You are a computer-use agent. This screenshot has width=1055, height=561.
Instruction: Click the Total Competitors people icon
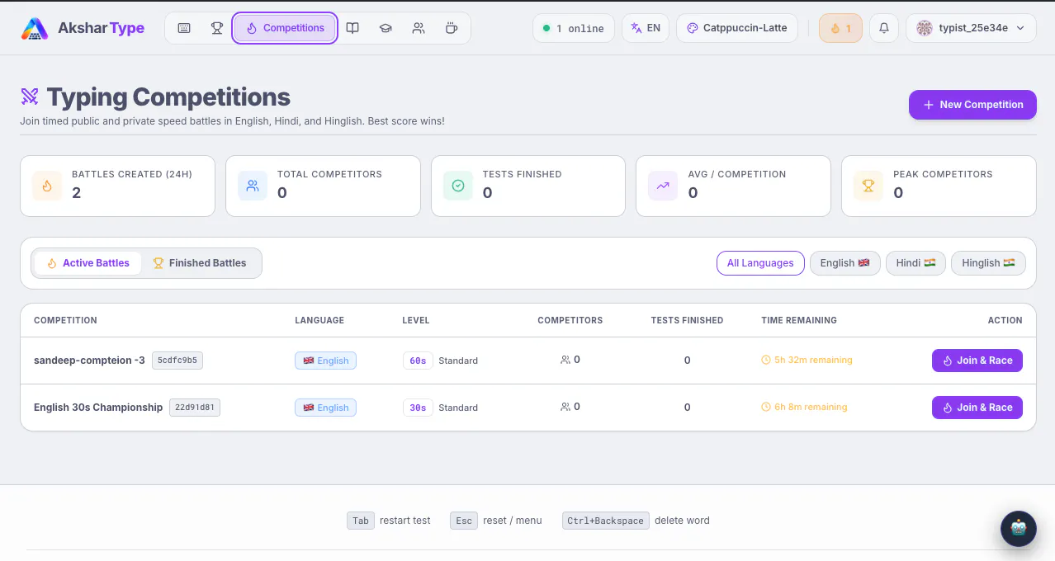pos(252,186)
